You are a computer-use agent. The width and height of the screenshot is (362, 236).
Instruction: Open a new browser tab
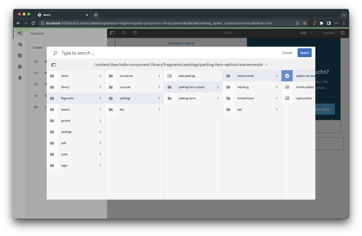[96, 15]
